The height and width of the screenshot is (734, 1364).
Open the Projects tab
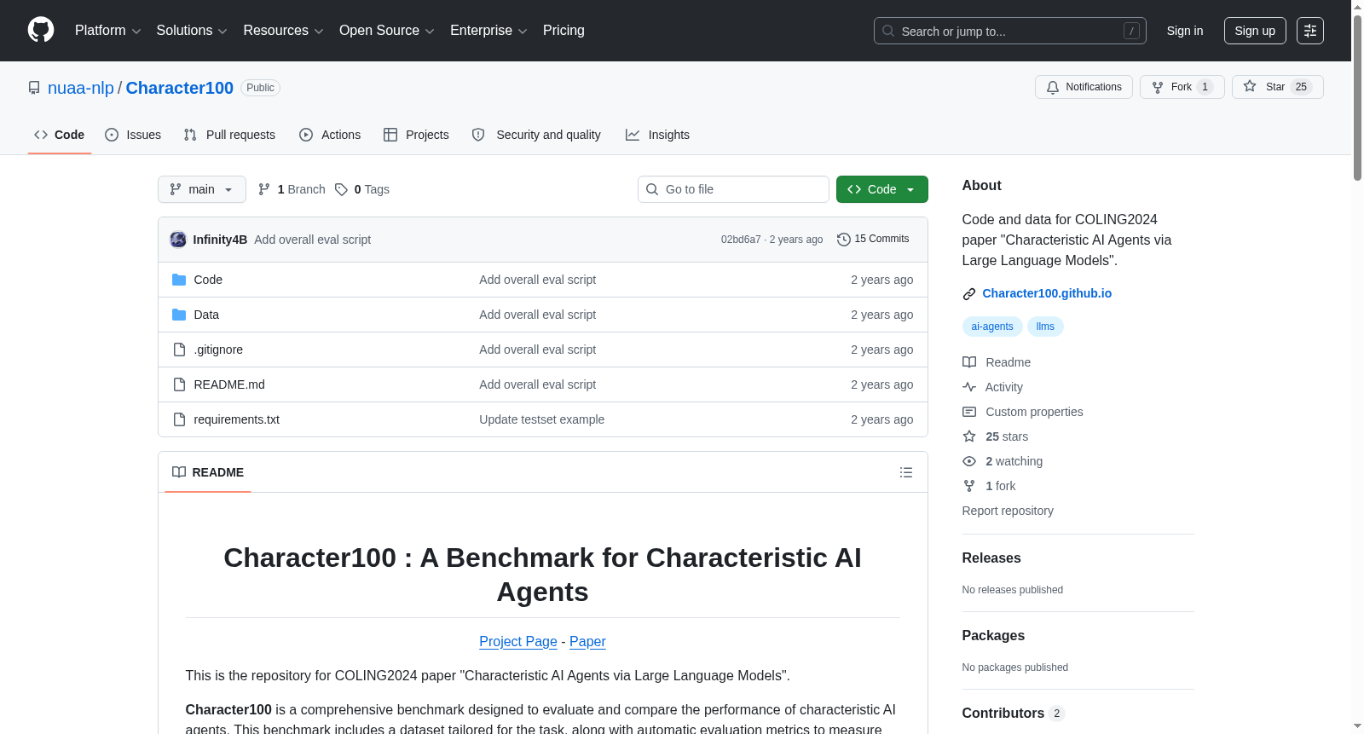click(416, 135)
